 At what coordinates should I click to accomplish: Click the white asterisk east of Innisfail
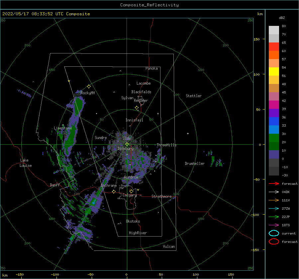tap(158, 114)
